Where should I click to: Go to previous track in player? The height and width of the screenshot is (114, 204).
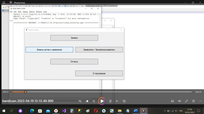pyautogui.click(x=87, y=101)
